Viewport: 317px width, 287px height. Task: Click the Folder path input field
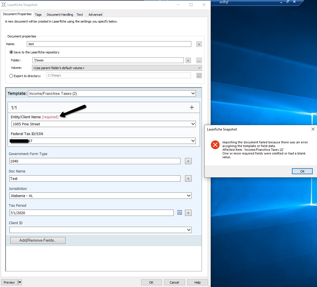(108, 60)
